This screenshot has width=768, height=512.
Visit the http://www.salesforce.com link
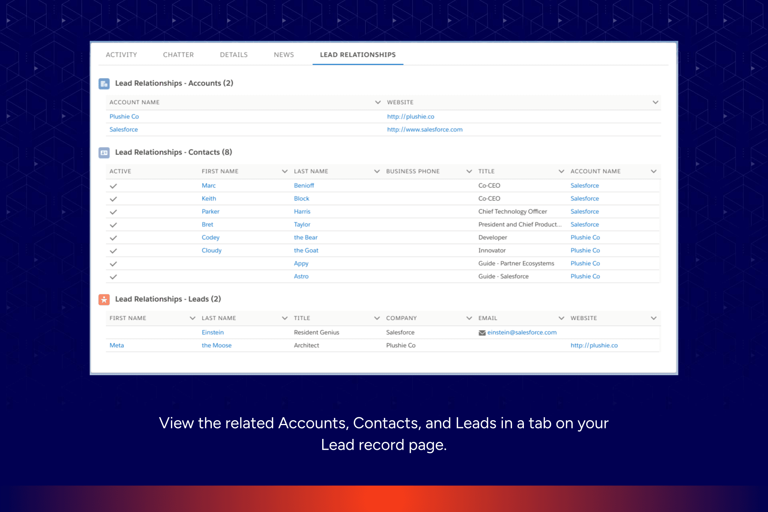pos(425,130)
